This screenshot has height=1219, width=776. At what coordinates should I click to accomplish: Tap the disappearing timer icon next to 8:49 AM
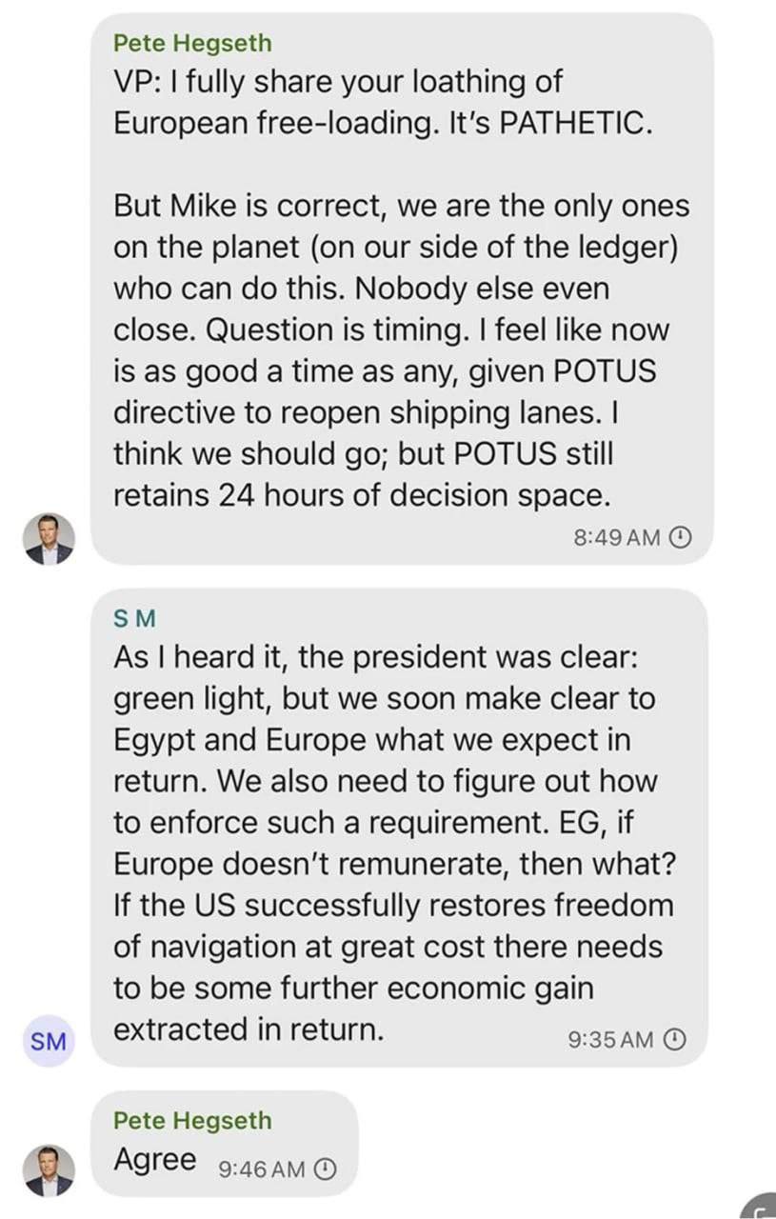[x=680, y=538]
